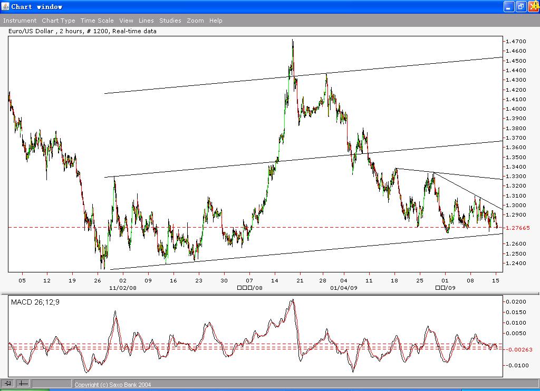This screenshot has height=391, width=540.
Task: Click the Copyright Saxo Bank 2004 status text
Action: pyautogui.click(x=113, y=385)
